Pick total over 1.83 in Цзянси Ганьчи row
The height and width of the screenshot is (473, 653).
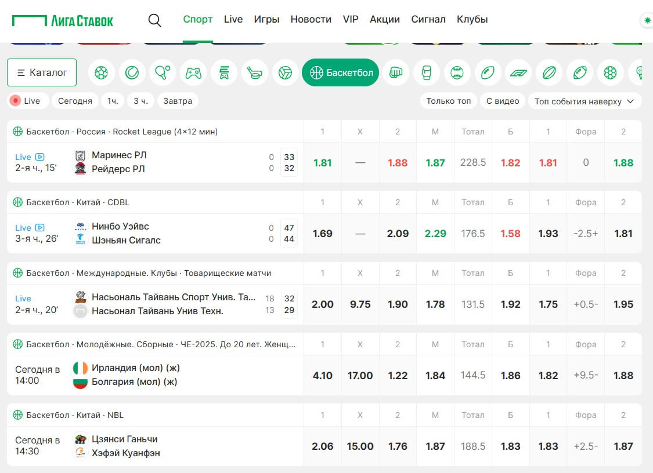tap(510, 446)
